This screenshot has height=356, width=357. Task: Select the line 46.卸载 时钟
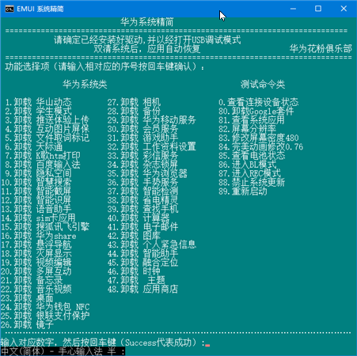(x=134, y=271)
